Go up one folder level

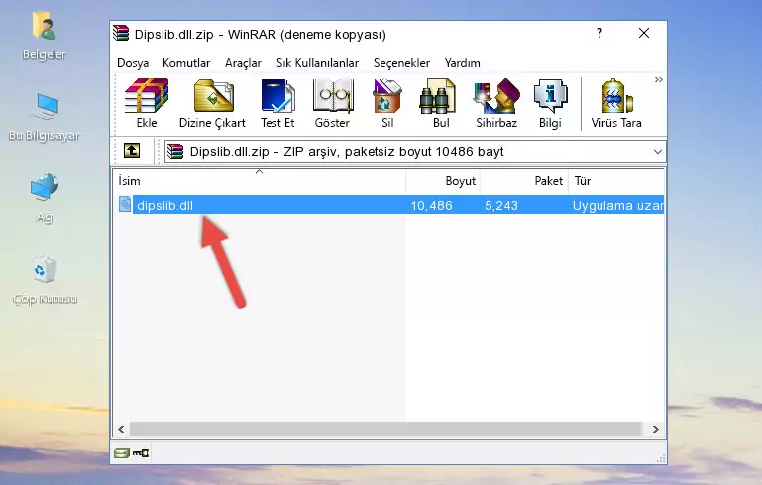coord(132,151)
